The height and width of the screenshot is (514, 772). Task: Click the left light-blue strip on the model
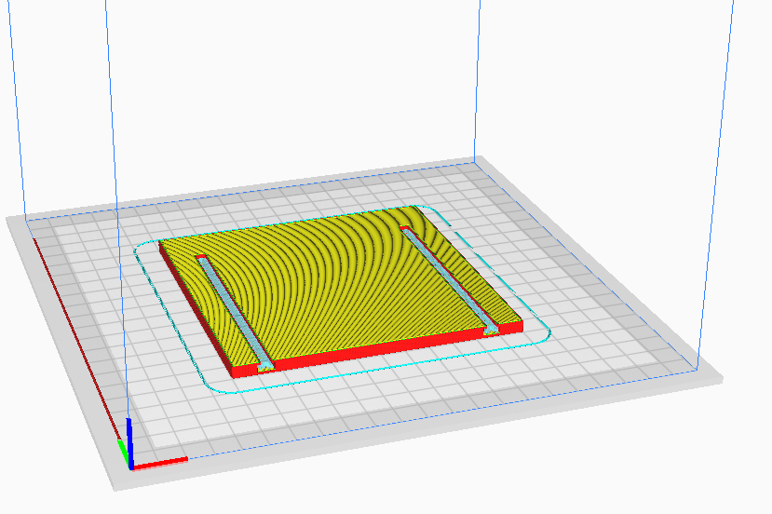[236, 313]
